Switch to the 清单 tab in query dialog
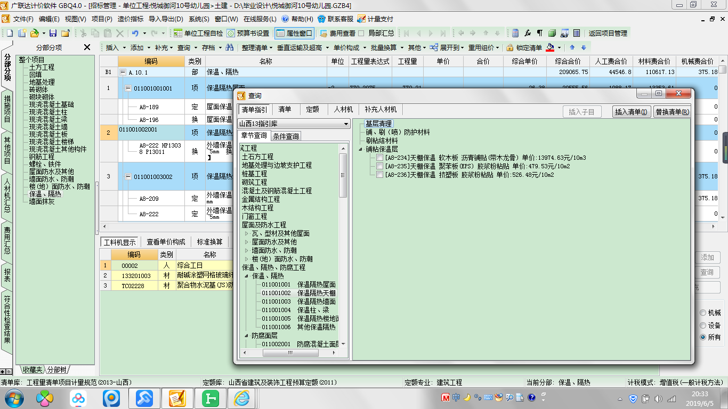 285,110
